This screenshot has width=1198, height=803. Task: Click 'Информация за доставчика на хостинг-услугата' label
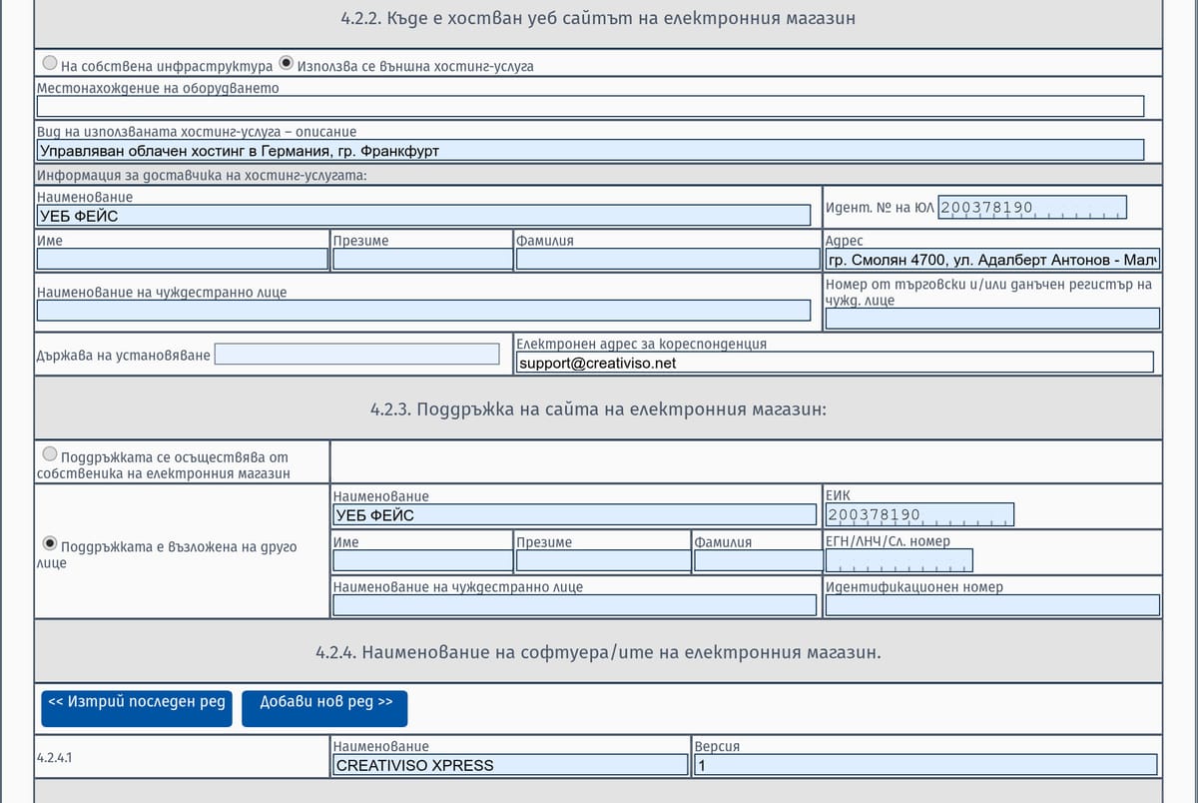(x=202, y=175)
